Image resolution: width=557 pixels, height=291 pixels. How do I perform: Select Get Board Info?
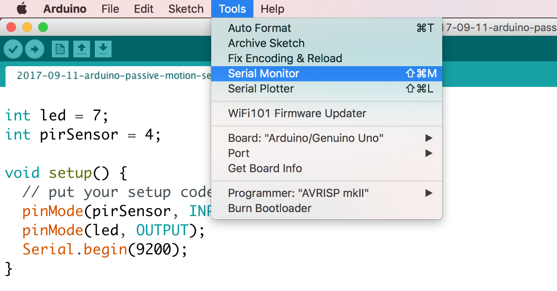point(327,168)
